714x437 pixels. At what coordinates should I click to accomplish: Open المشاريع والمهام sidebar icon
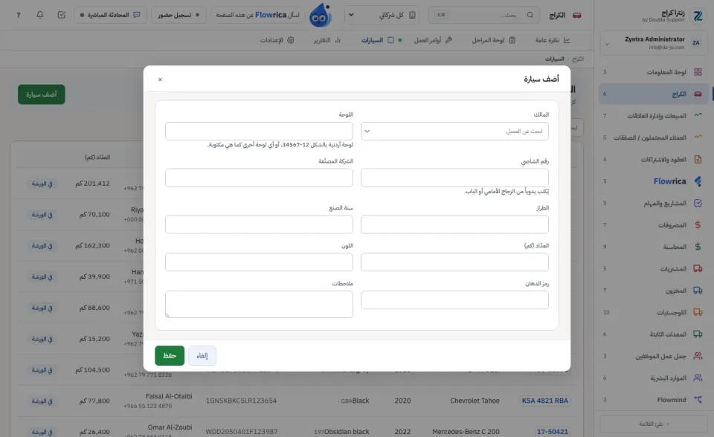coord(698,203)
